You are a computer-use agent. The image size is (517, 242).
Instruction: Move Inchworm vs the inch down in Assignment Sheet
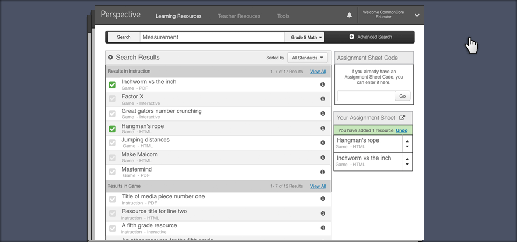point(407,165)
